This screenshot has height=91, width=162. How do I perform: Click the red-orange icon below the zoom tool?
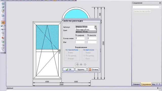pyautogui.click(x=3, y=38)
